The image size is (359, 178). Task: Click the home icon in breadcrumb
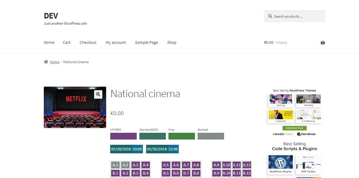46,62
